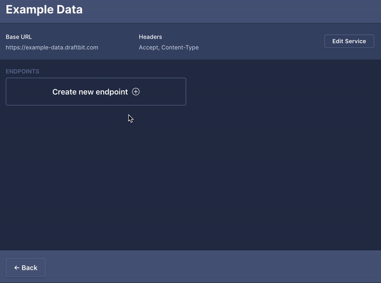Click the service info panel between Headers and Edit Service

pyautogui.click(x=260, y=42)
